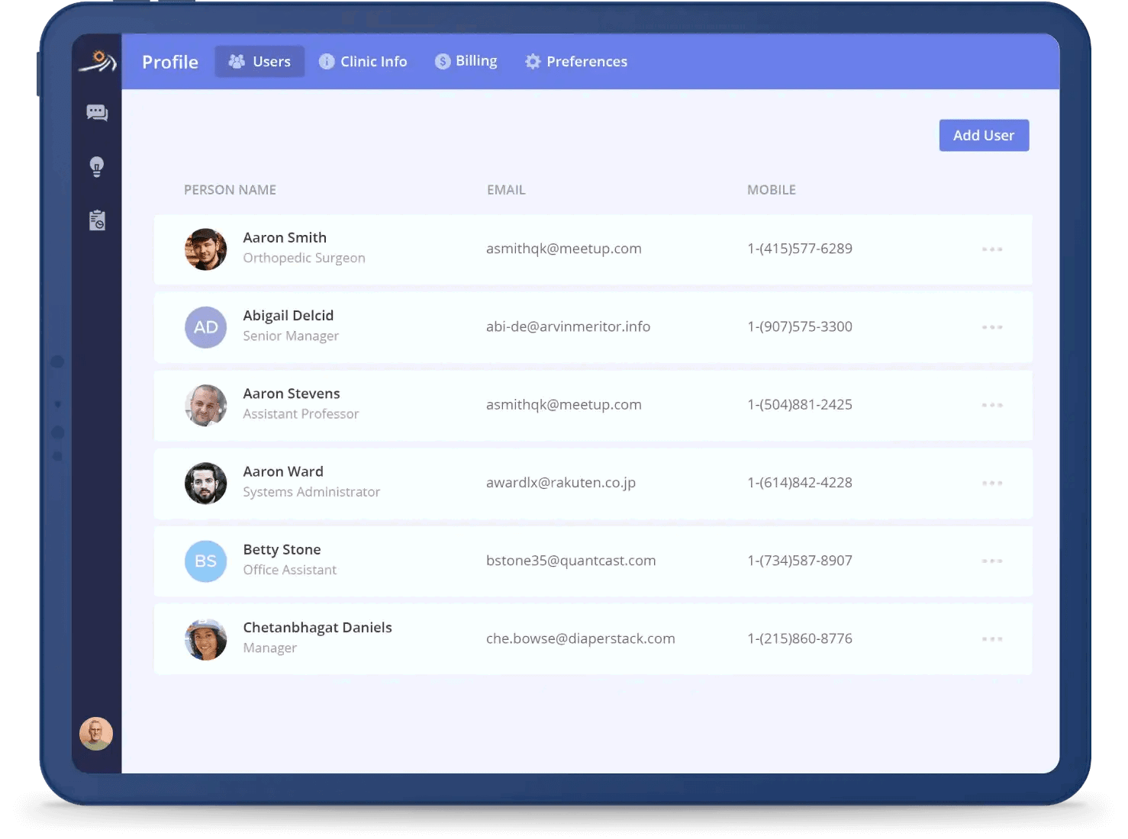The width and height of the screenshot is (1128, 839).
Task: Click the email bstone35@quantcast.com
Action: 571,561
